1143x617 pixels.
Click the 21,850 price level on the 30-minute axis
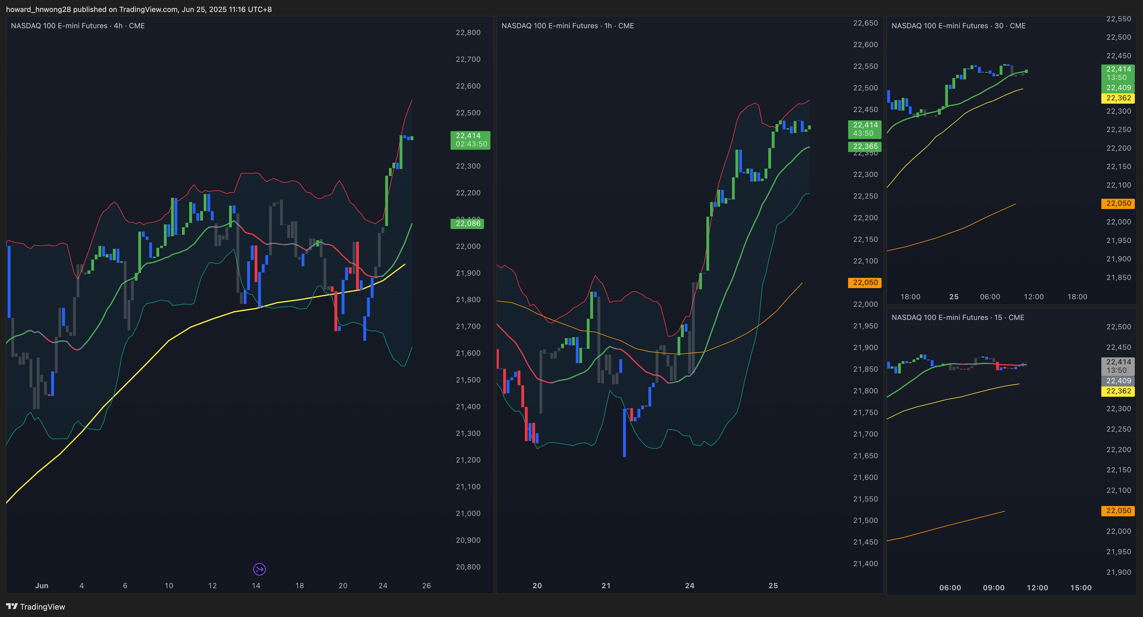[1119, 277]
